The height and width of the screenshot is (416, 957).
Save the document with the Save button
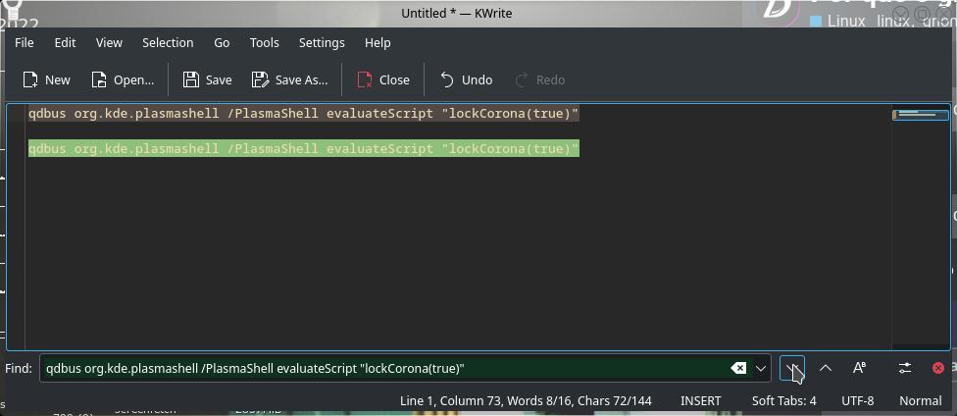coord(208,80)
